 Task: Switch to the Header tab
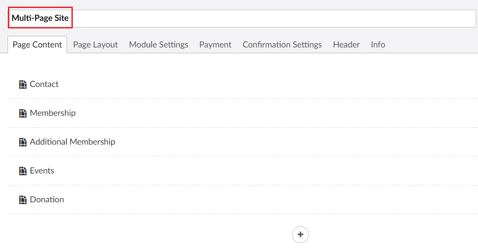pos(346,45)
